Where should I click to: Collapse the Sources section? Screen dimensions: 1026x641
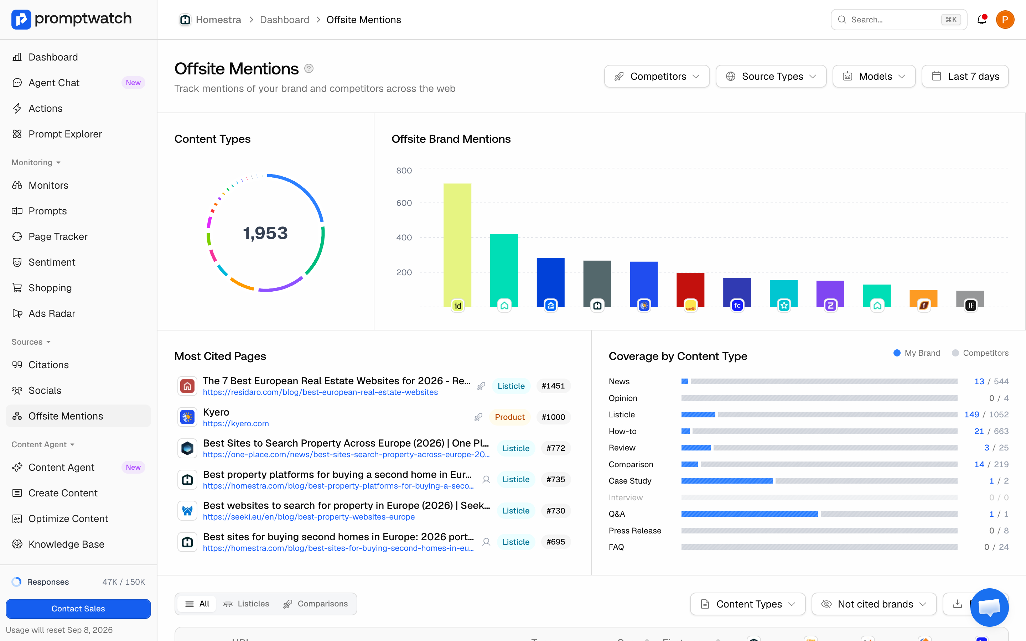pos(31,342)
